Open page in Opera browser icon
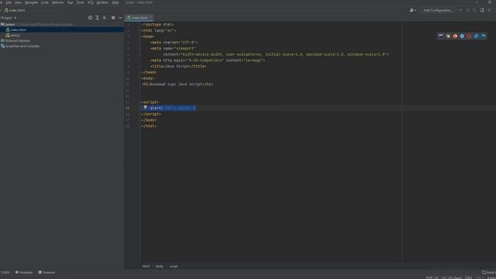The width and height of the screenshot is (496, 279). [469, 36]
